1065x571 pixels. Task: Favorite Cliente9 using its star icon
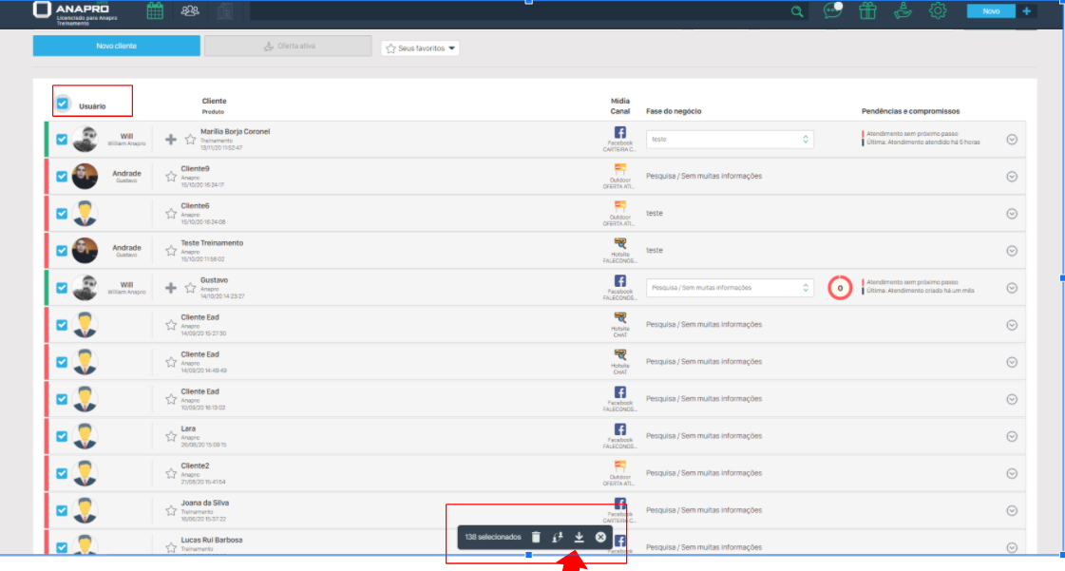[x=171, y=176]
